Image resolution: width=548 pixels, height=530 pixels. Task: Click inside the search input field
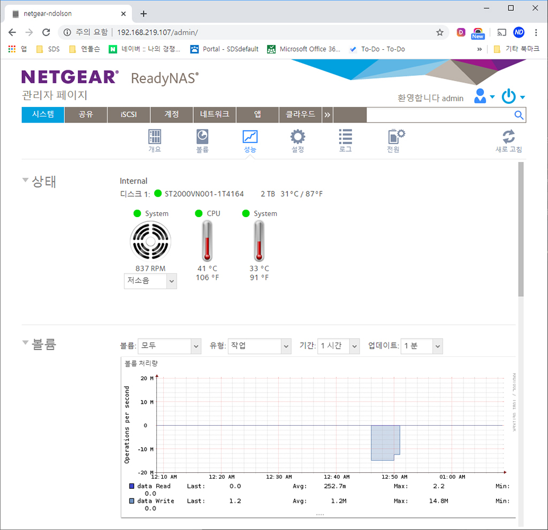(x=440, y=115)
